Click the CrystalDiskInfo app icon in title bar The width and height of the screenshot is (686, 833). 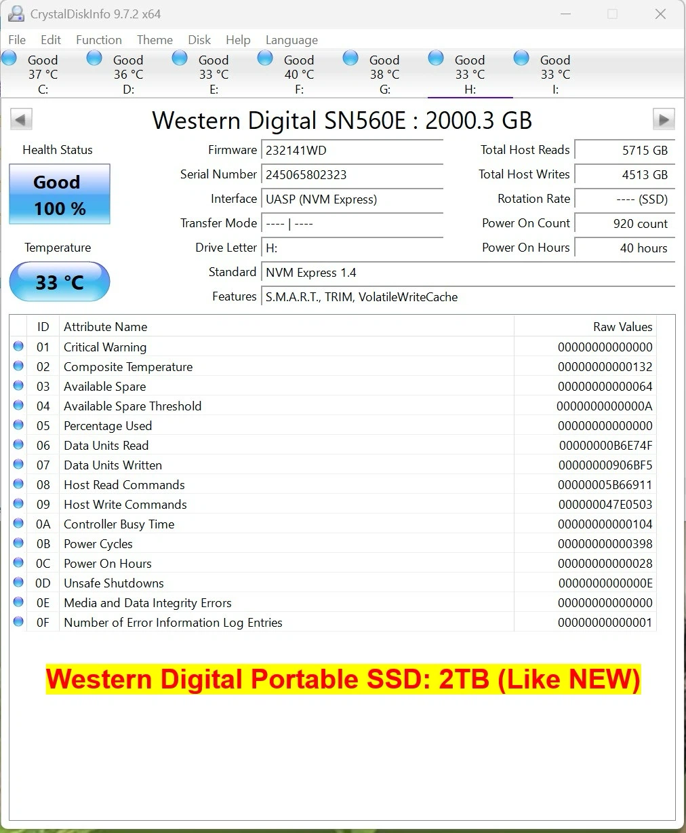[x=16, y=14]
